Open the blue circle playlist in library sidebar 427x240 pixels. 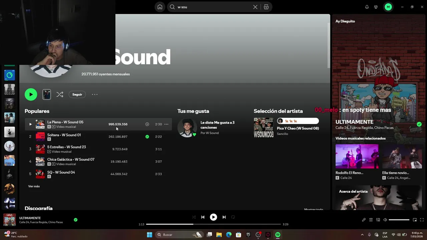[9, 75]
